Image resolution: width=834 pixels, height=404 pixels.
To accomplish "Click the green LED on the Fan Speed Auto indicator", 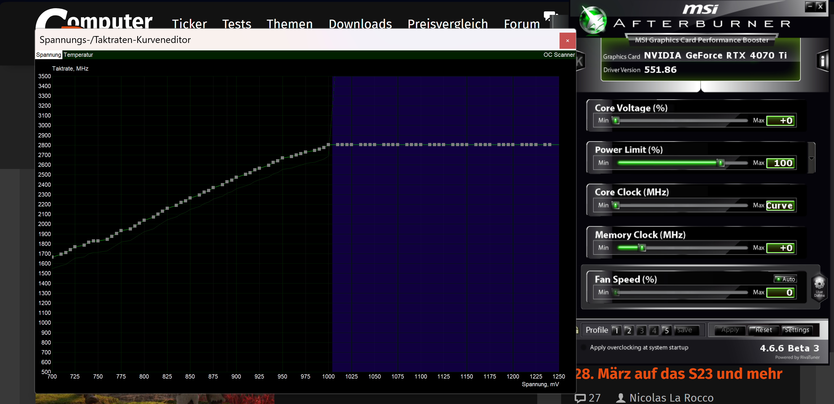I will coord(778,279).
